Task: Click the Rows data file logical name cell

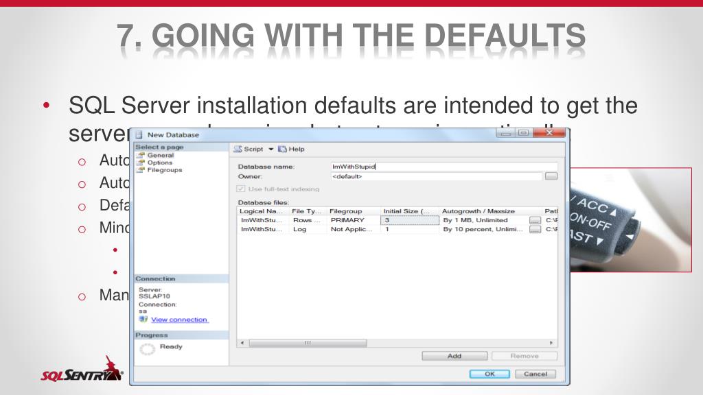Action: point(263,220)
